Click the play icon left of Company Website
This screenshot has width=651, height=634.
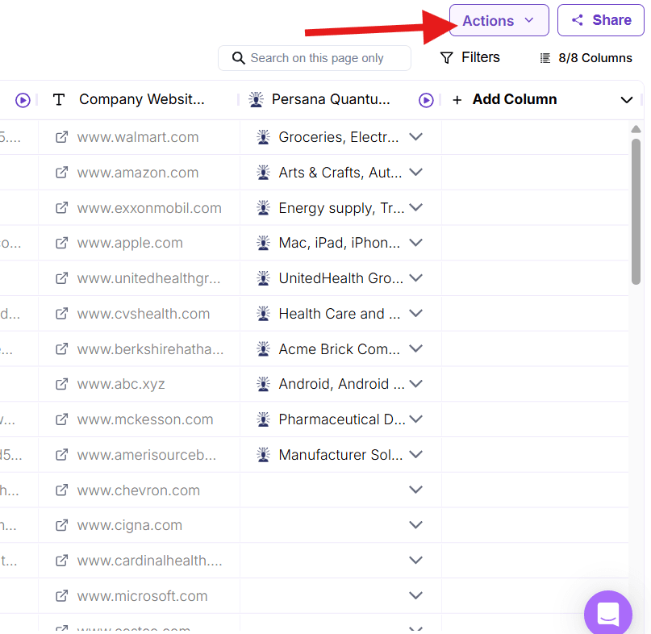[x=23, y=100]
